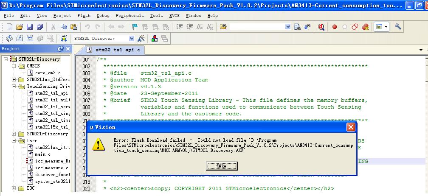
Task: Click the Project panel pin icon
Action: [60, 49]
